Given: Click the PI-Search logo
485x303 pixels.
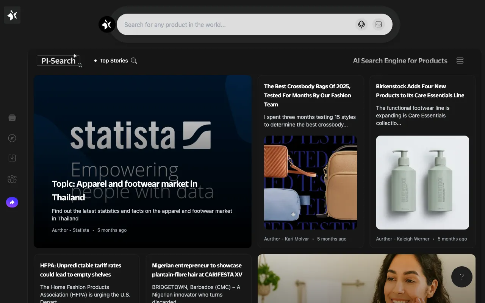Looking at the screenshot, I should pyautogui.click(x=59, y=61).
